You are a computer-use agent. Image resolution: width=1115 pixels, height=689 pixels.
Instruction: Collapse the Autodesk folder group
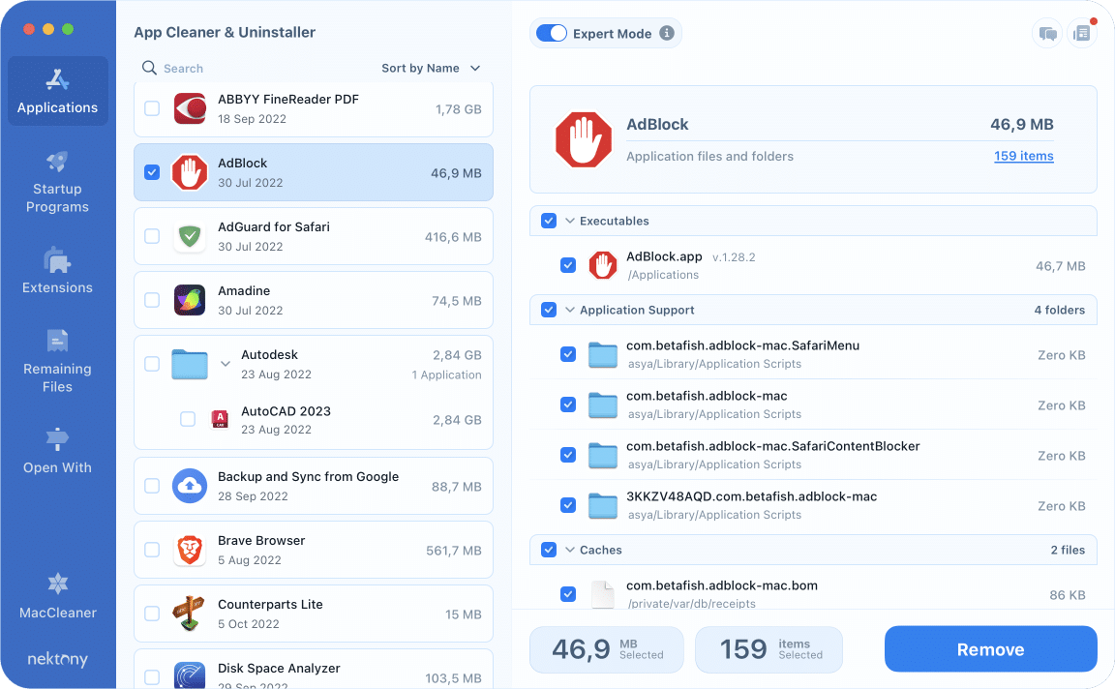tap(226, 364)
